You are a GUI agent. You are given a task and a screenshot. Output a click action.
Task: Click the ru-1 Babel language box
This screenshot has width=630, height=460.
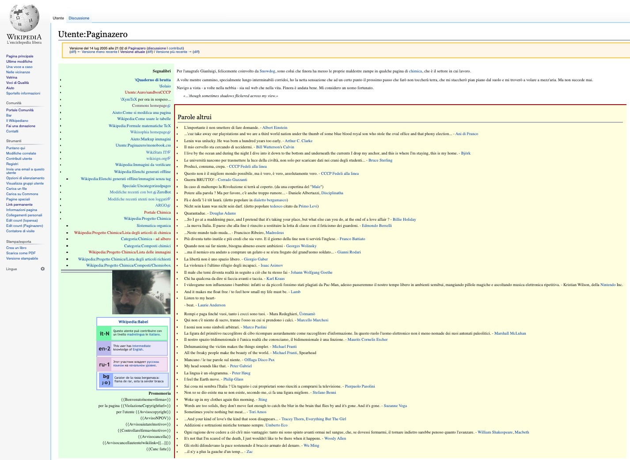pos(133,364)
